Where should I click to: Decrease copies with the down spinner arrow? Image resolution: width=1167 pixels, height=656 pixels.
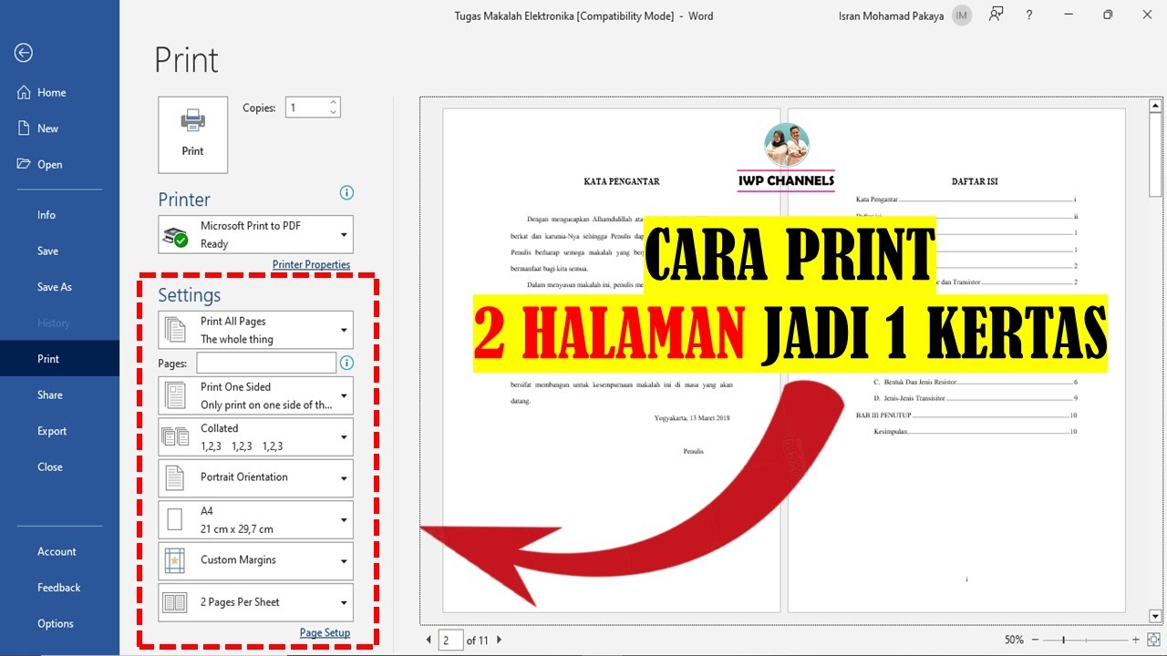click(x=333, y=113)
